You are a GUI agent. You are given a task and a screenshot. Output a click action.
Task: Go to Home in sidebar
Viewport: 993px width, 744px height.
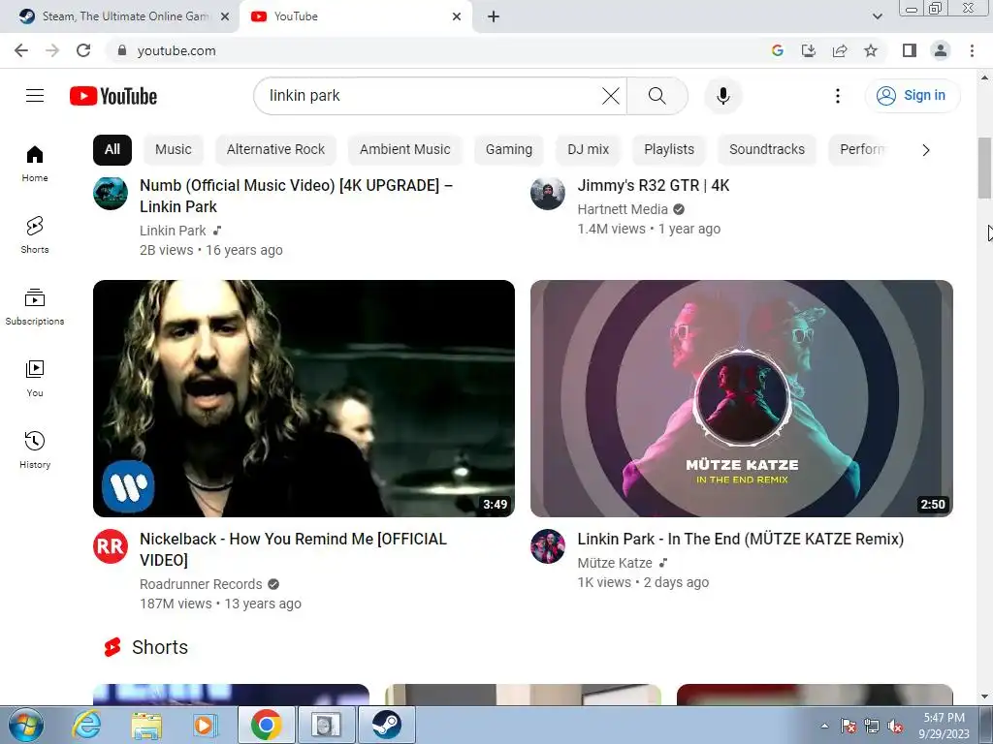click(x=35, y=164)
